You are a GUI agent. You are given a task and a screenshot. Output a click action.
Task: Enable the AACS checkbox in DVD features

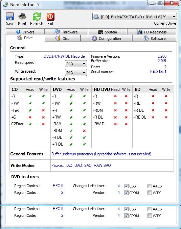(150, 186)
